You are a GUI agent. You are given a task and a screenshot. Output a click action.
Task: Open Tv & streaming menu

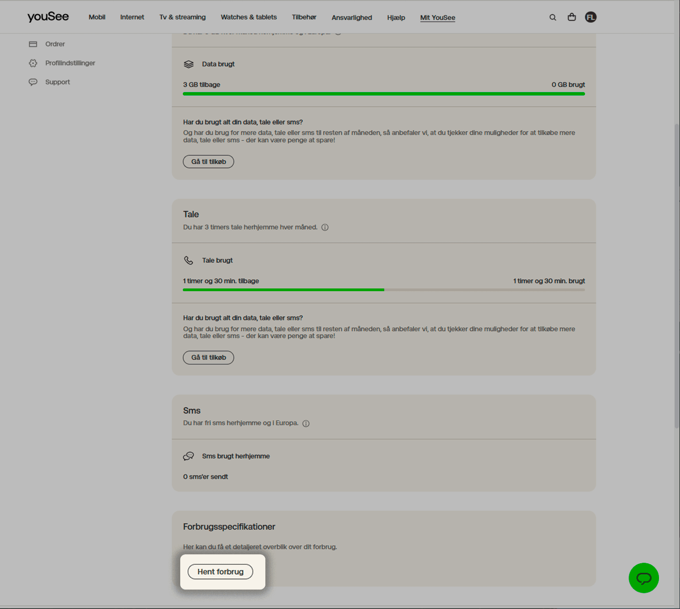[x=182, y=17]
